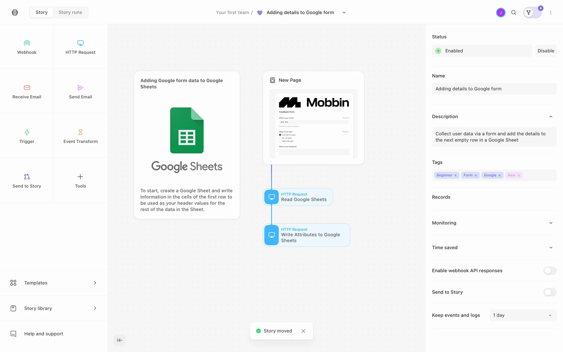Viewport: 563px width, 352px height.
Task: Toggle the Send to Story switch
Action: click(x=550, y=292)
